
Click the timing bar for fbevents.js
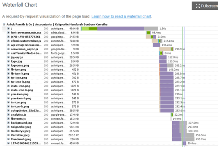point(171,119)
